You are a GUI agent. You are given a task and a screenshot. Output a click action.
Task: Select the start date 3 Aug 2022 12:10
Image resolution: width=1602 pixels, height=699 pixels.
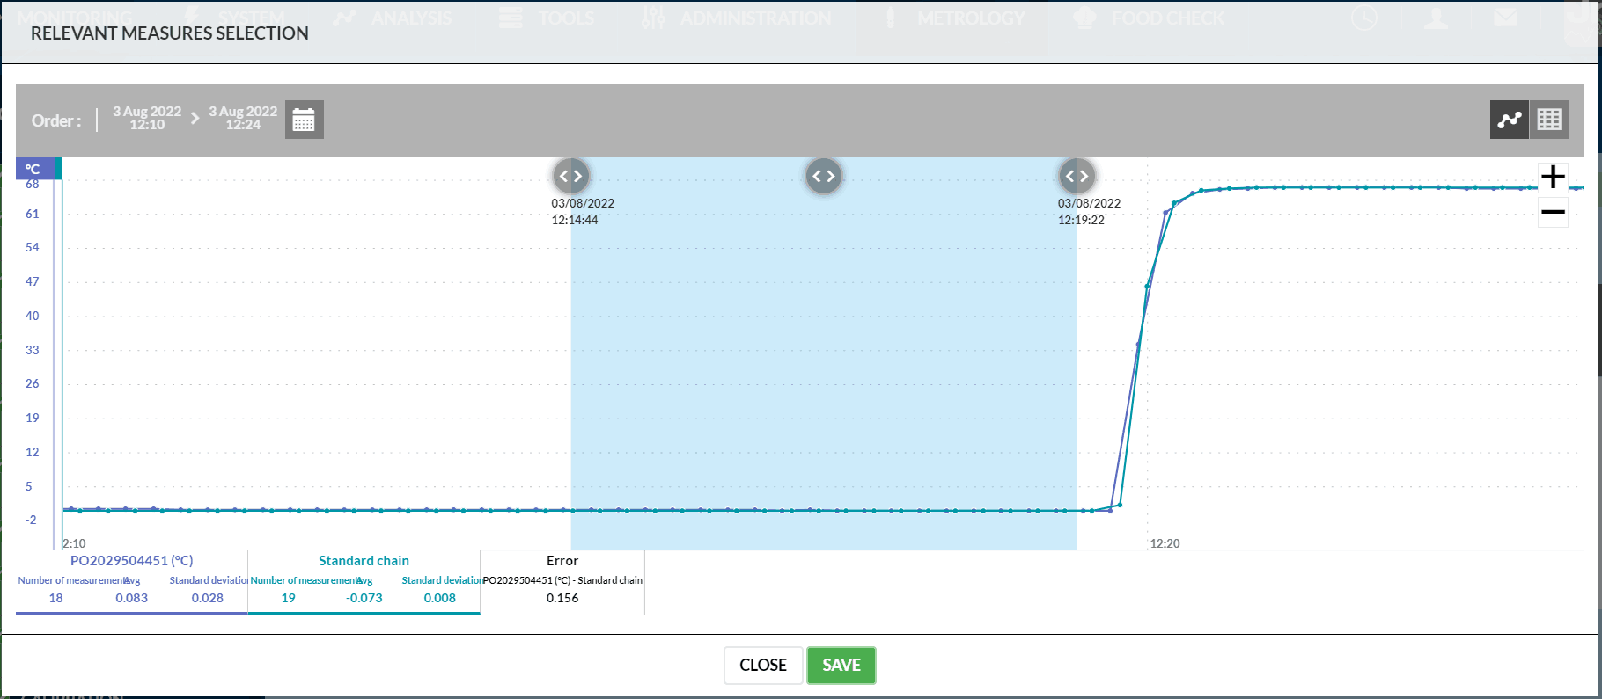pyautogui.click(x=147, y=118)
